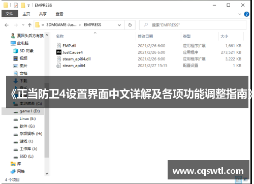Image resolution: width=254 pixels, height=184 pixels.
Task: Go forward with the right arrow
Action: [x=16, y=25]
